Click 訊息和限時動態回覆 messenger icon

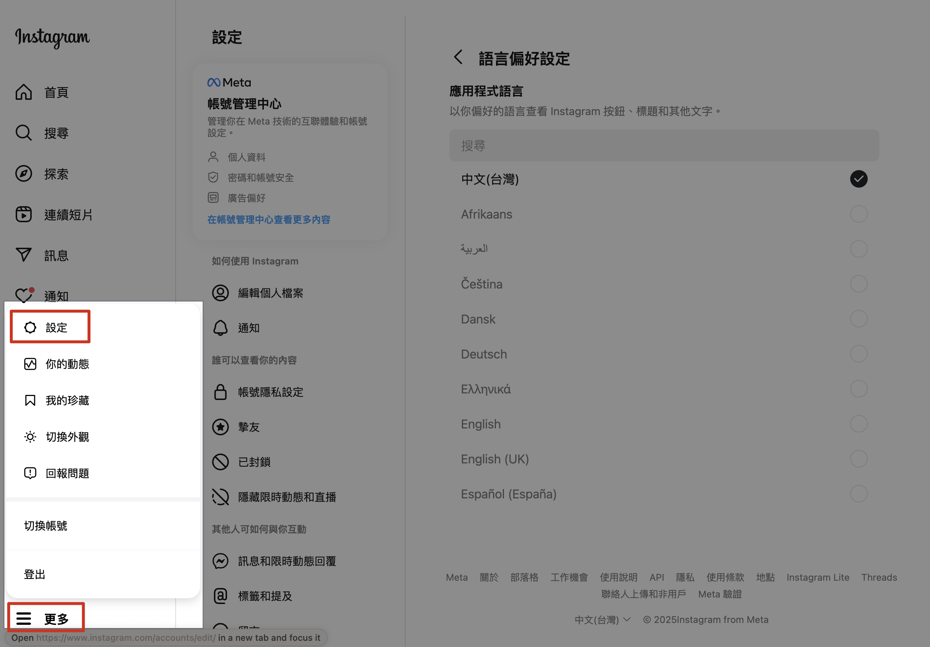(x=220, y=561)
